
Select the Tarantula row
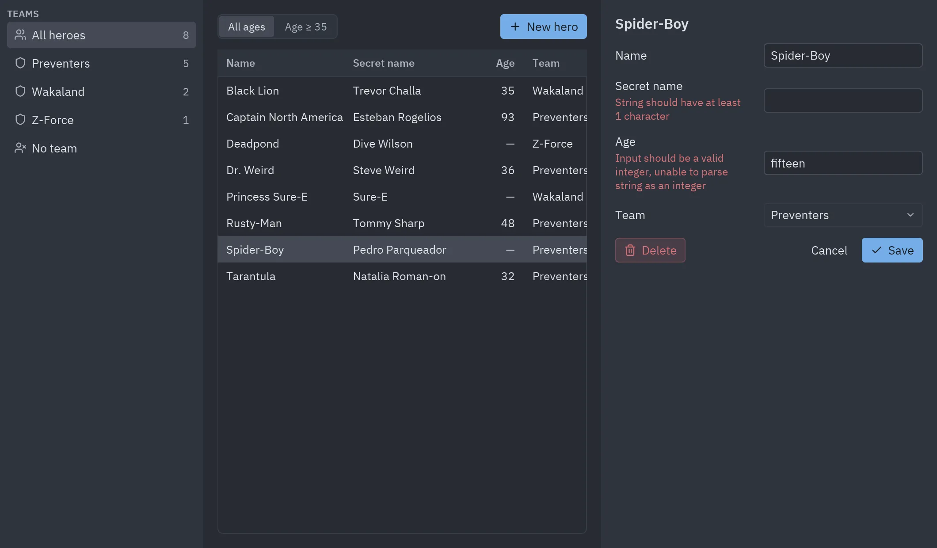(402, 276)
